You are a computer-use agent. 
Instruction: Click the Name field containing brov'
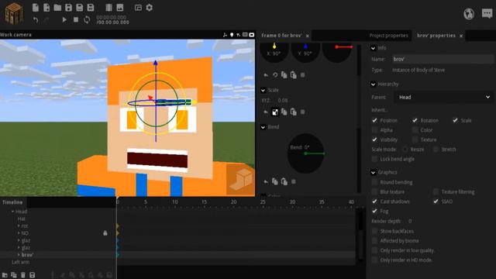tap(443, 59)
